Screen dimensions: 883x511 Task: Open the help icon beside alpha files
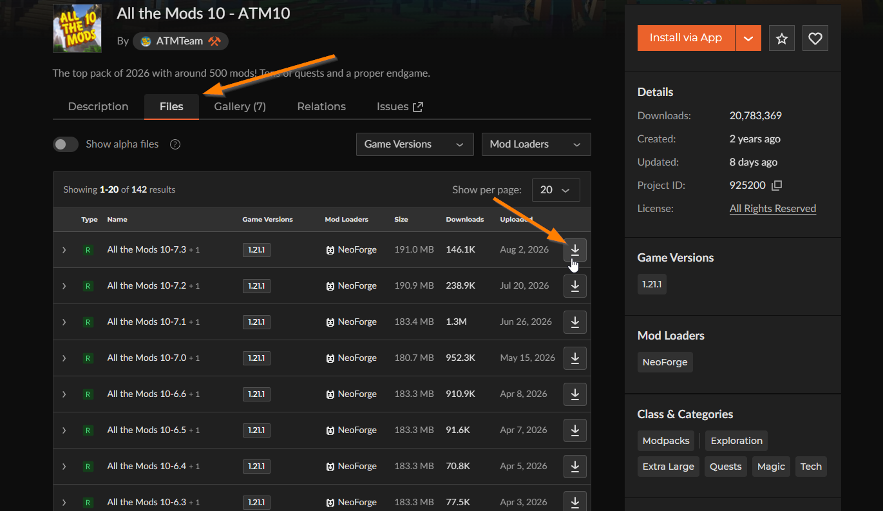[175, 144]
